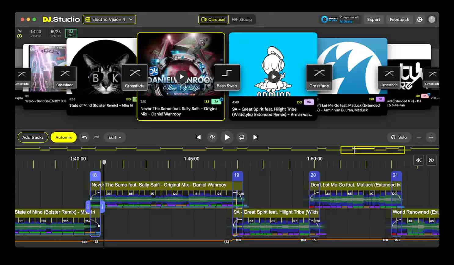Open the Bass Swap transition icon
Viewport: 454px width, 265px height.
click(x=227, y=77)
